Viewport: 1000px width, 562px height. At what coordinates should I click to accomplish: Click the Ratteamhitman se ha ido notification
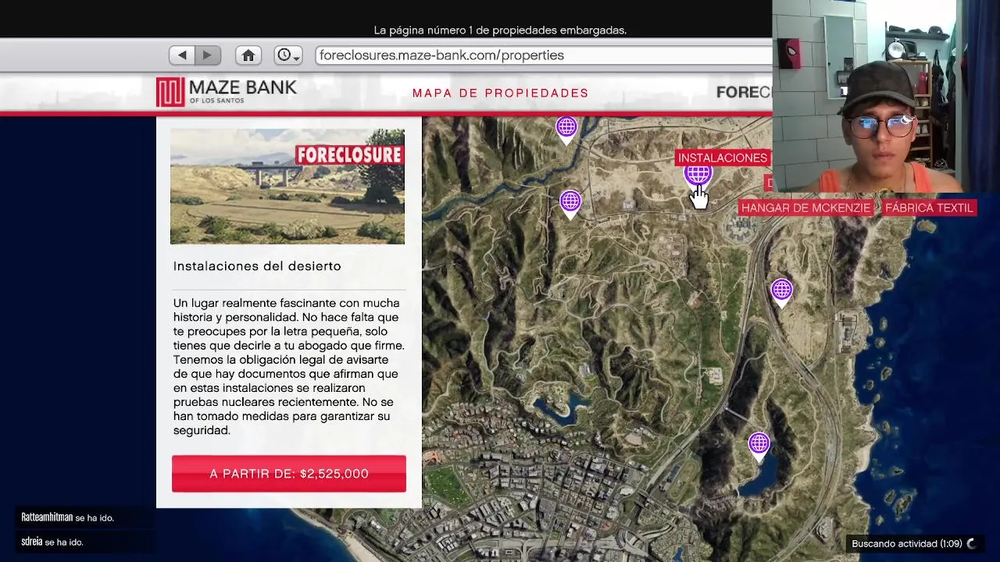point(67,518)
